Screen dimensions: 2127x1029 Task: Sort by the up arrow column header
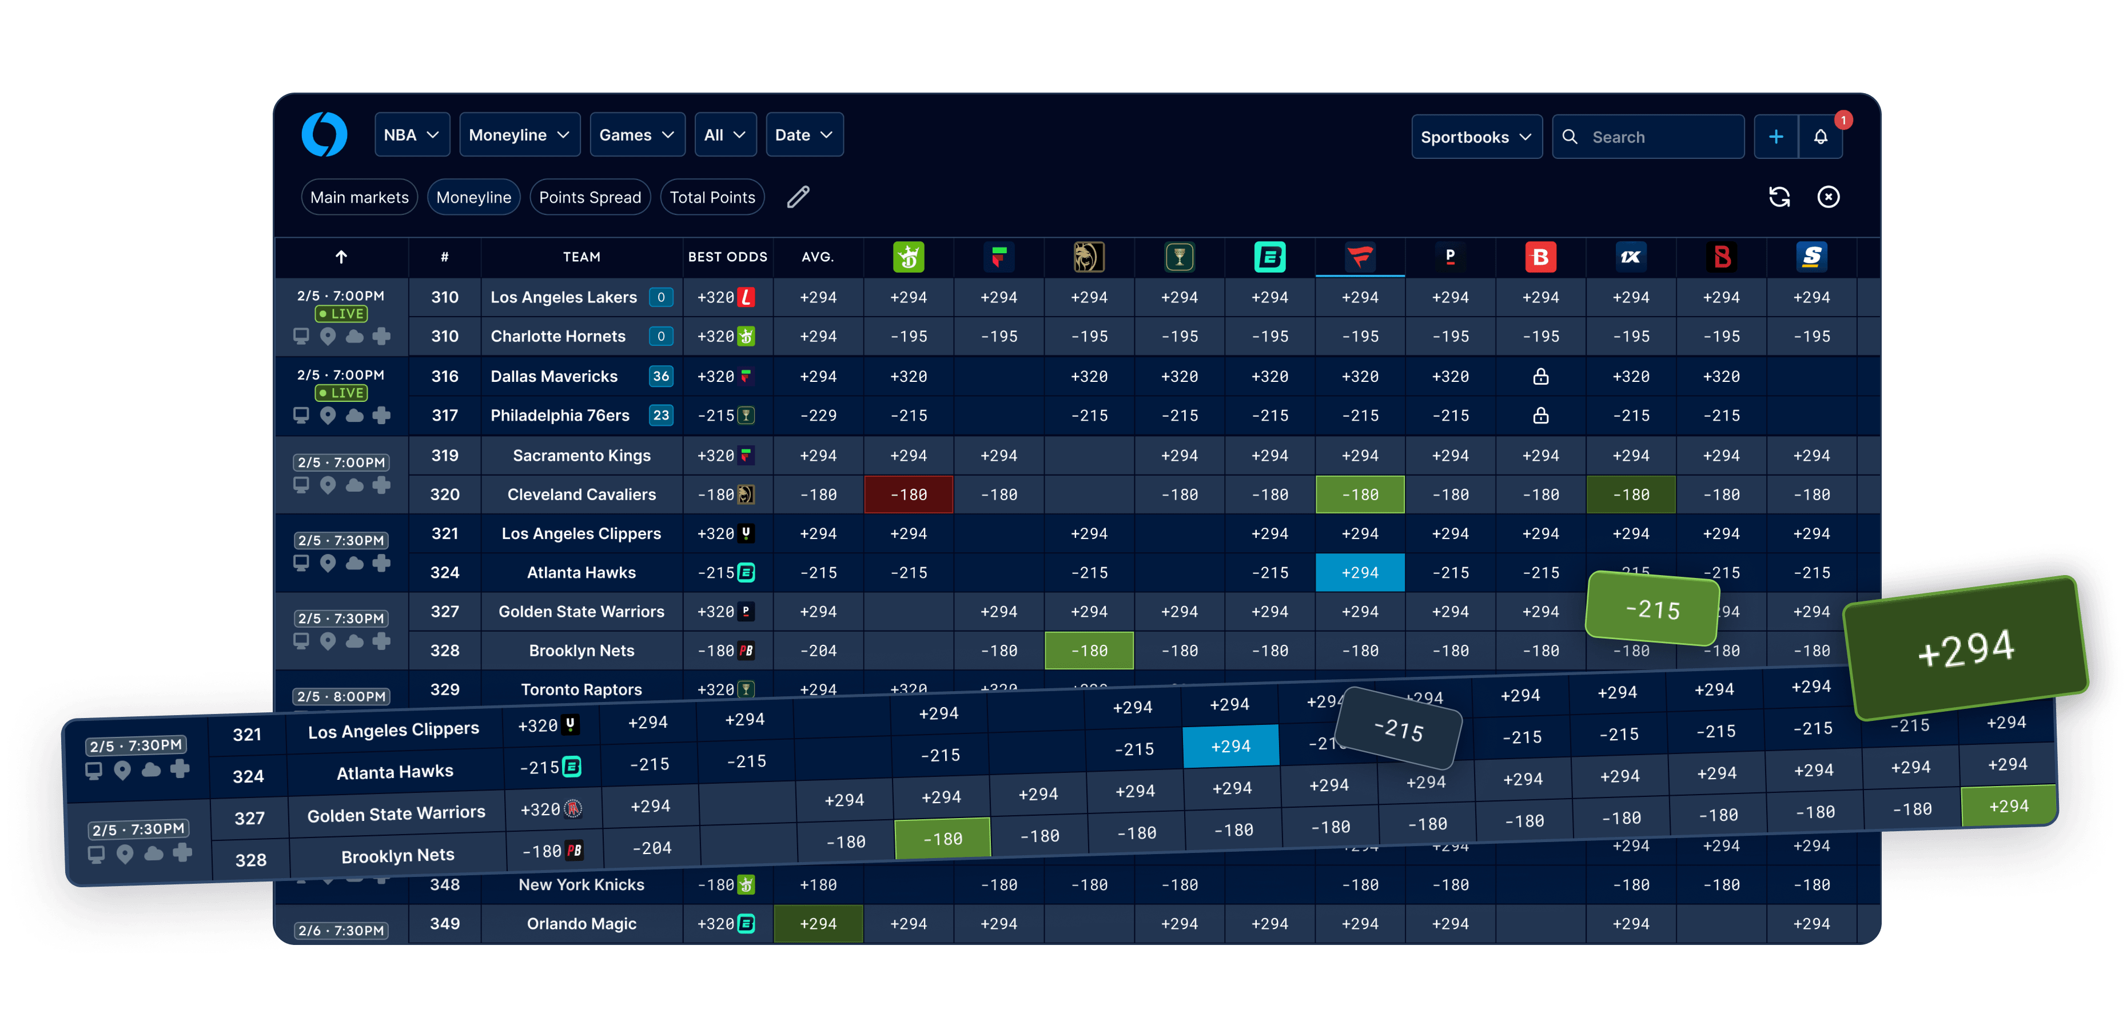341,257
